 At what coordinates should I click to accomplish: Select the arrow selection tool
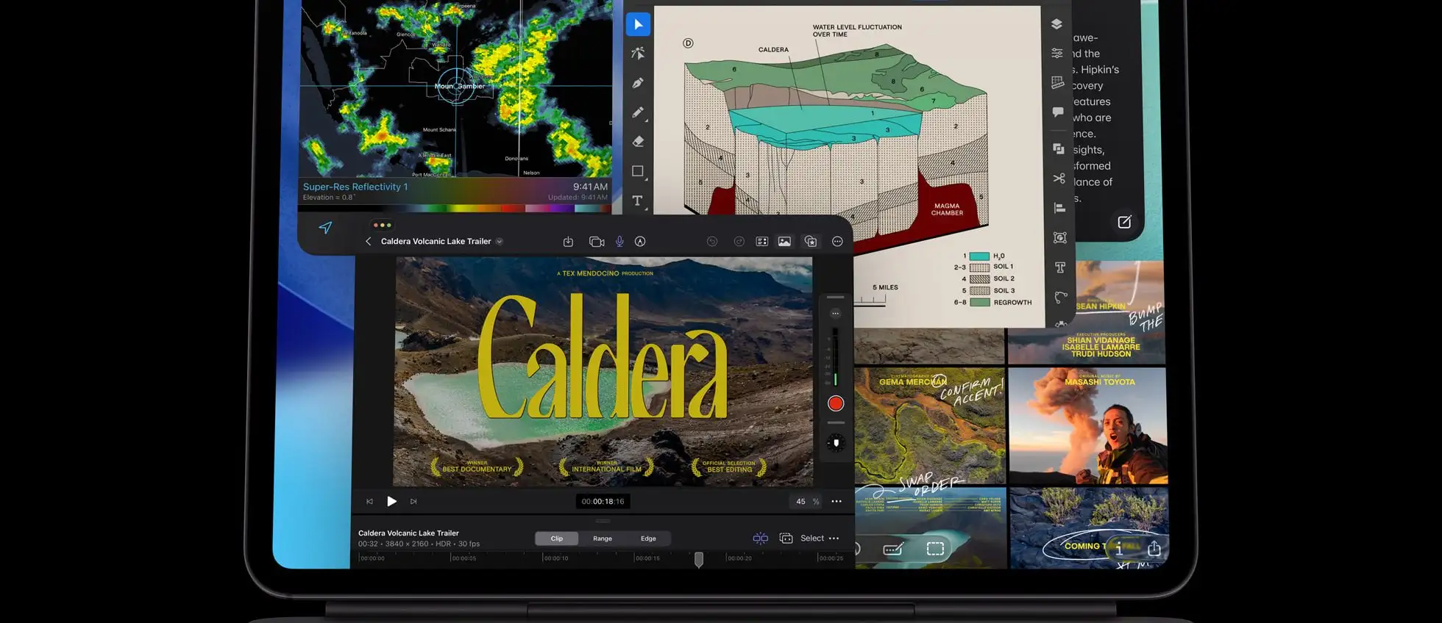point(638,24)
